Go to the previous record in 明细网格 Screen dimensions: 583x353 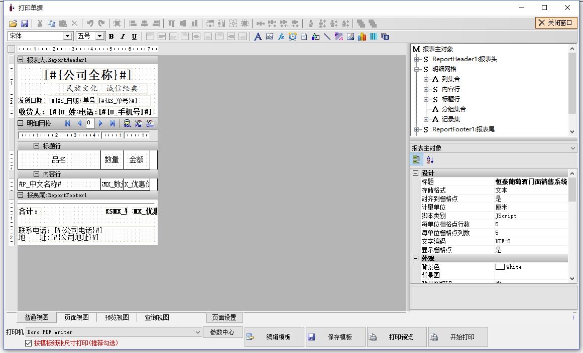pos(79,123)
